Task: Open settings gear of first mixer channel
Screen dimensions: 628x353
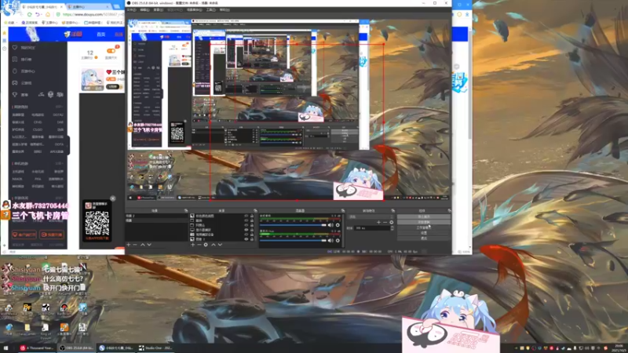Action: pyautogui.click(x=338, y=225)
